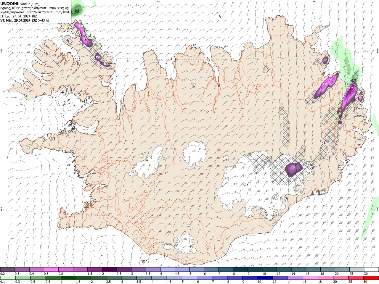Click the white Hofsjökull glacier in central Iceland
379x284 pixels.
click(195, 154)
